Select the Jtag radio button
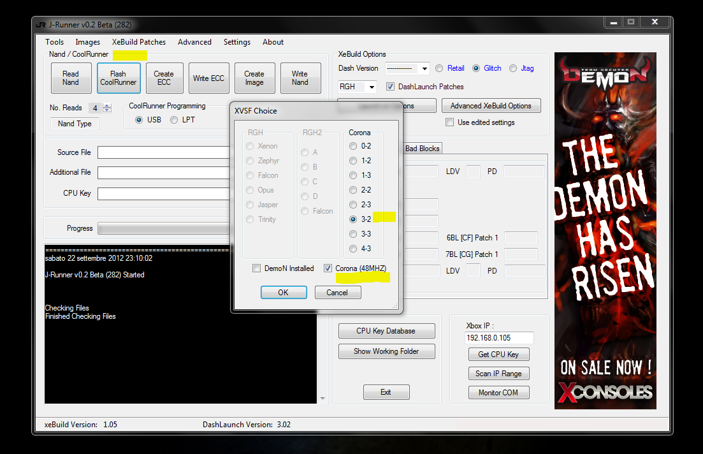 tap(513, 68)
